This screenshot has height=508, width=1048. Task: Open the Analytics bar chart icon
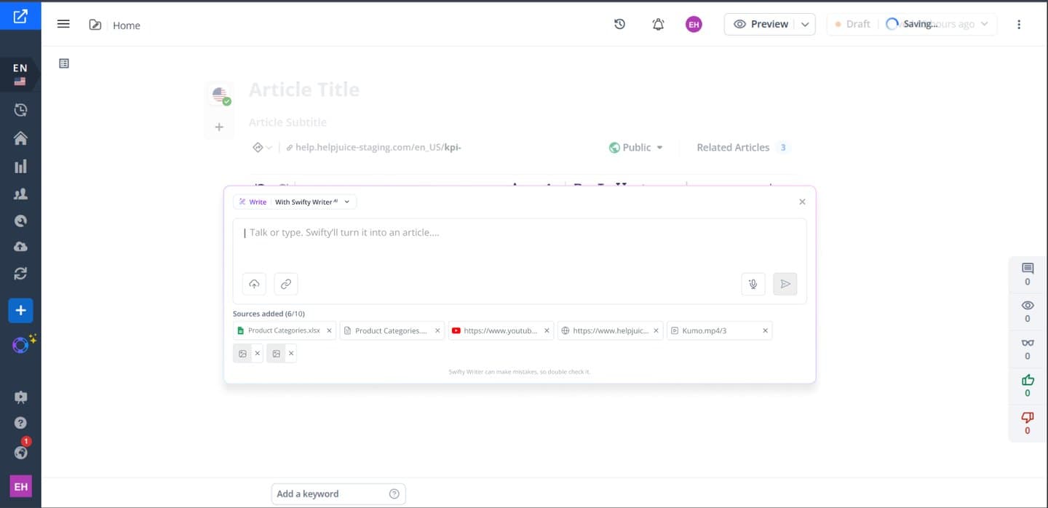20,166
